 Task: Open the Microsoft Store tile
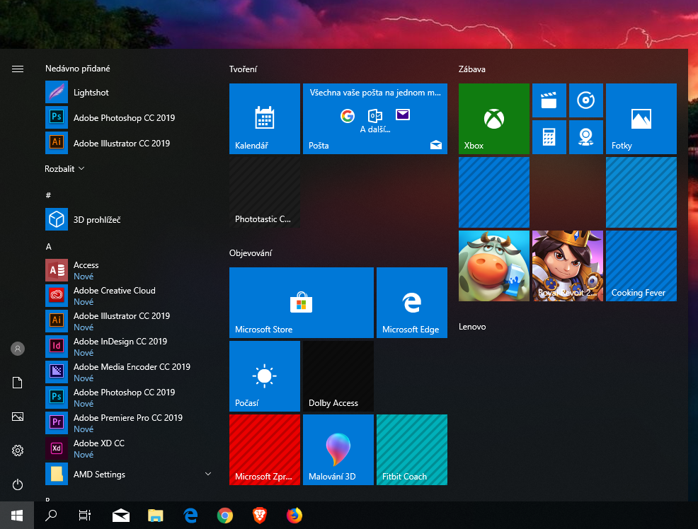[302, 302]
